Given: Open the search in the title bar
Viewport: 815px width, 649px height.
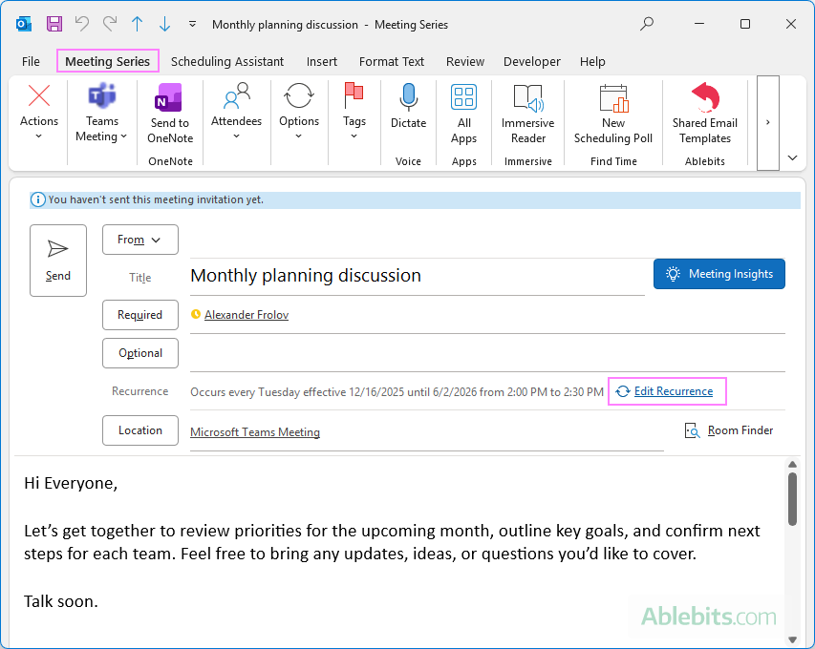Looking at the screenshot, I should 646,24.
